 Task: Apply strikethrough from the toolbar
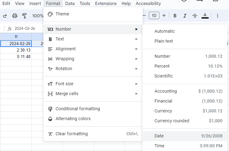195,16
